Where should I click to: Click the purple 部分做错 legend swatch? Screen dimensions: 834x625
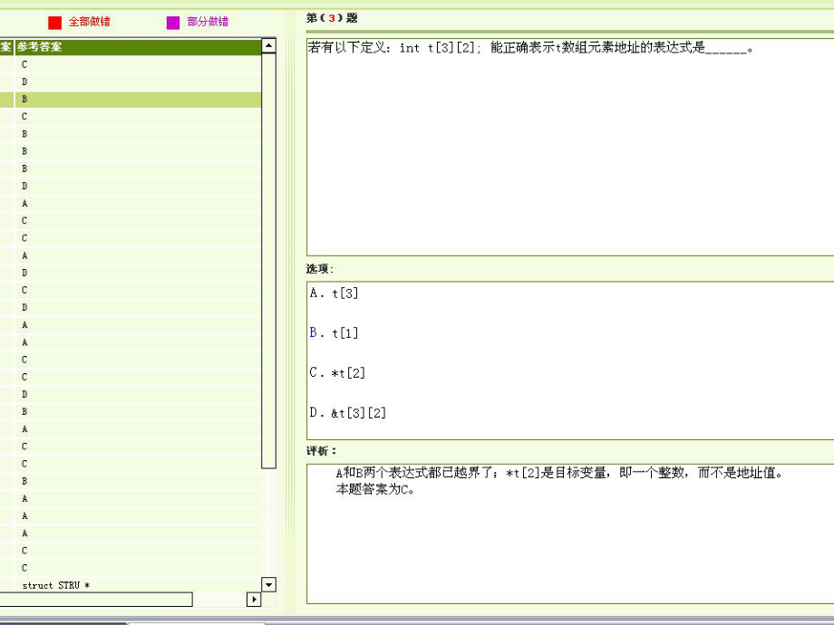[173, 23]
